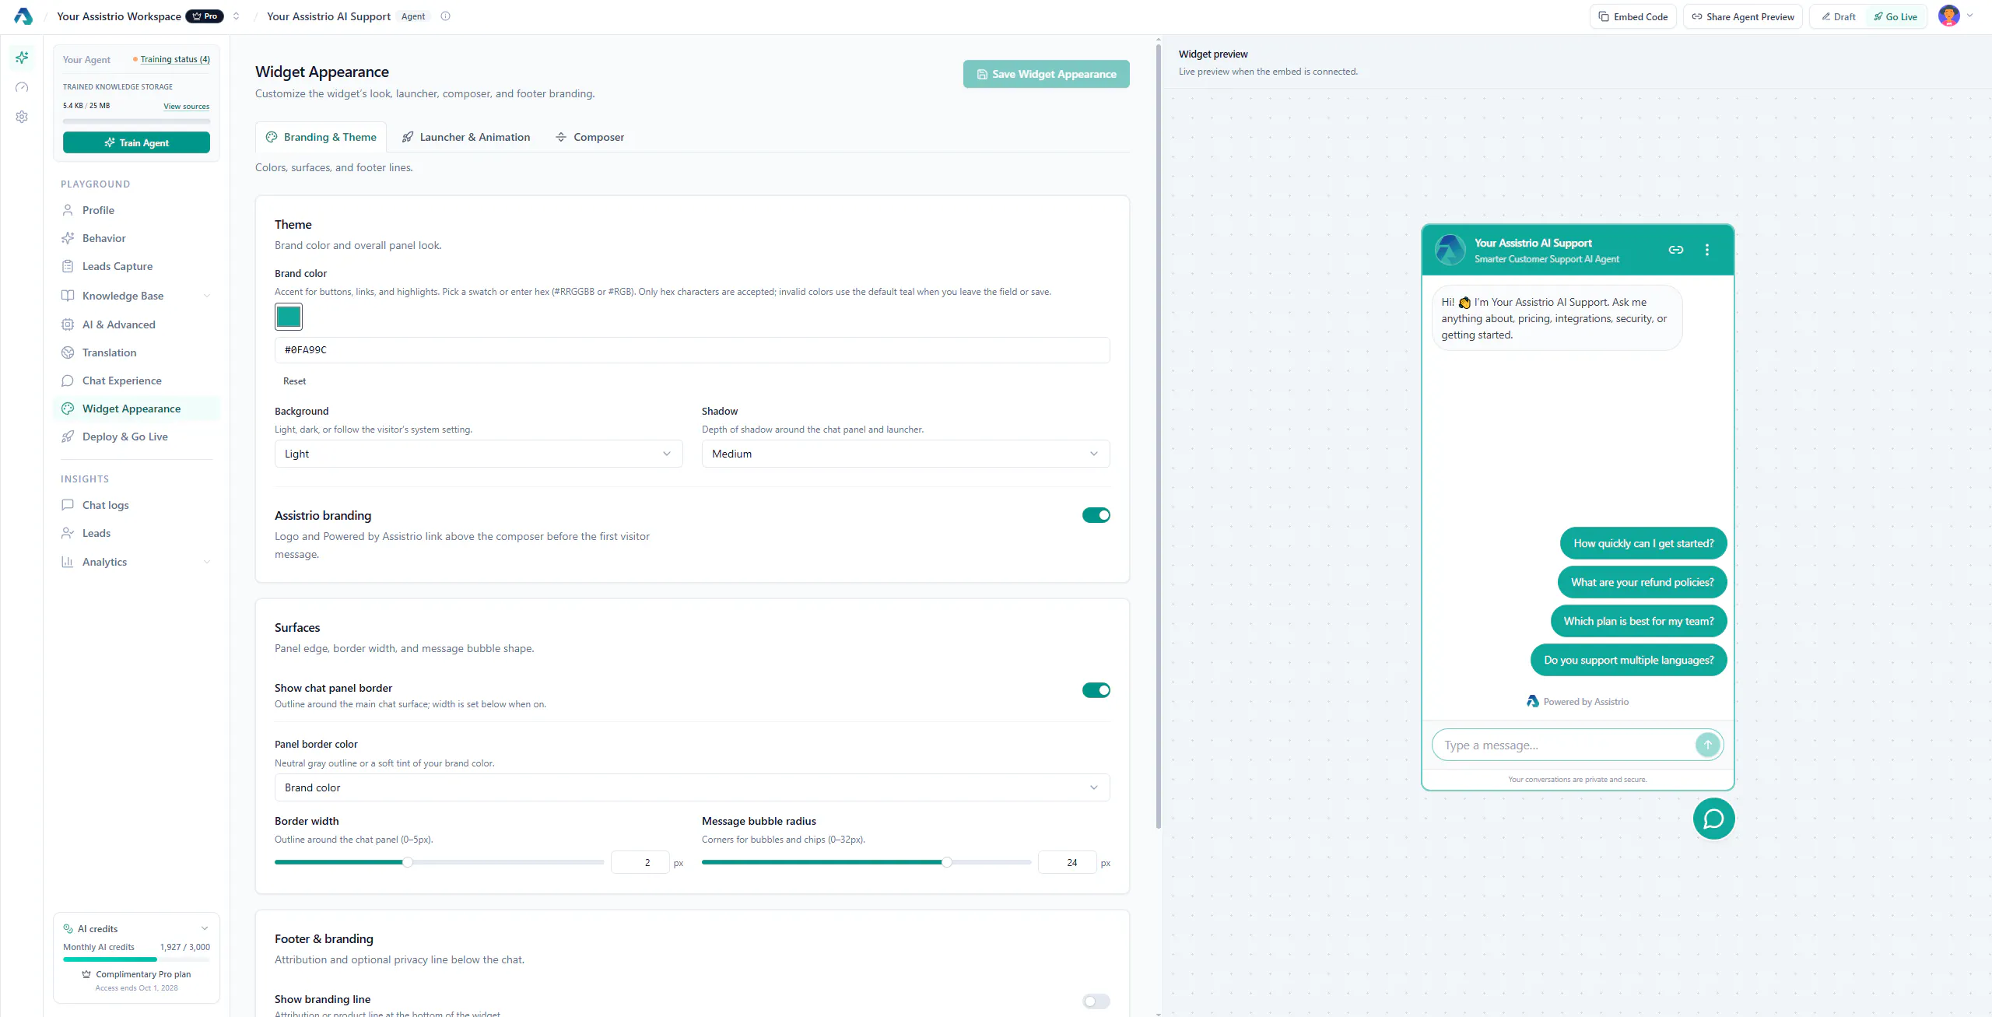The height and width of the screenshot is (1017, 1992).
Task: Open the three-dot menu in widget header
Action: point(1707,250)
